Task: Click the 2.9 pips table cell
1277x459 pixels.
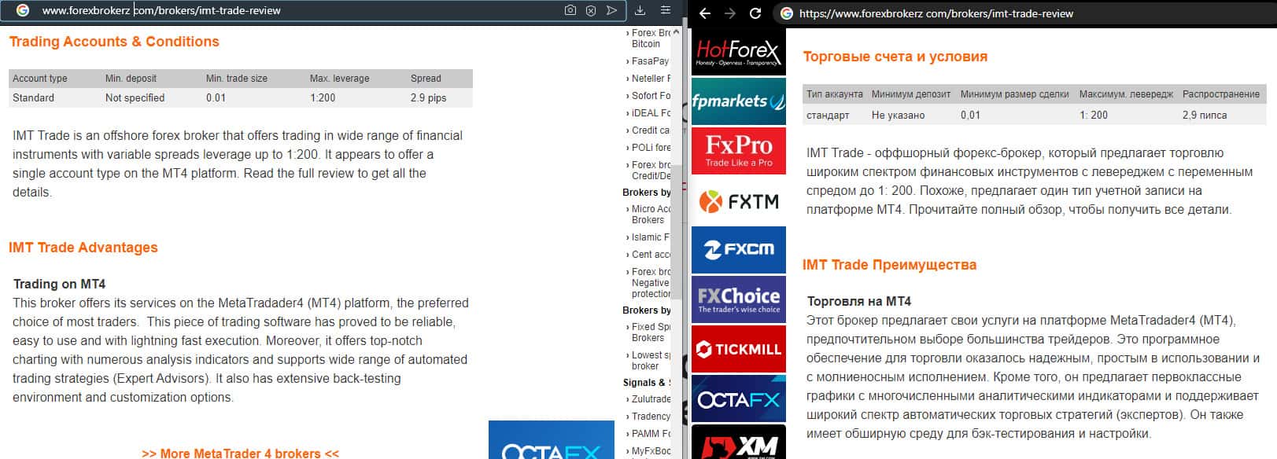Action: (428, 98)
